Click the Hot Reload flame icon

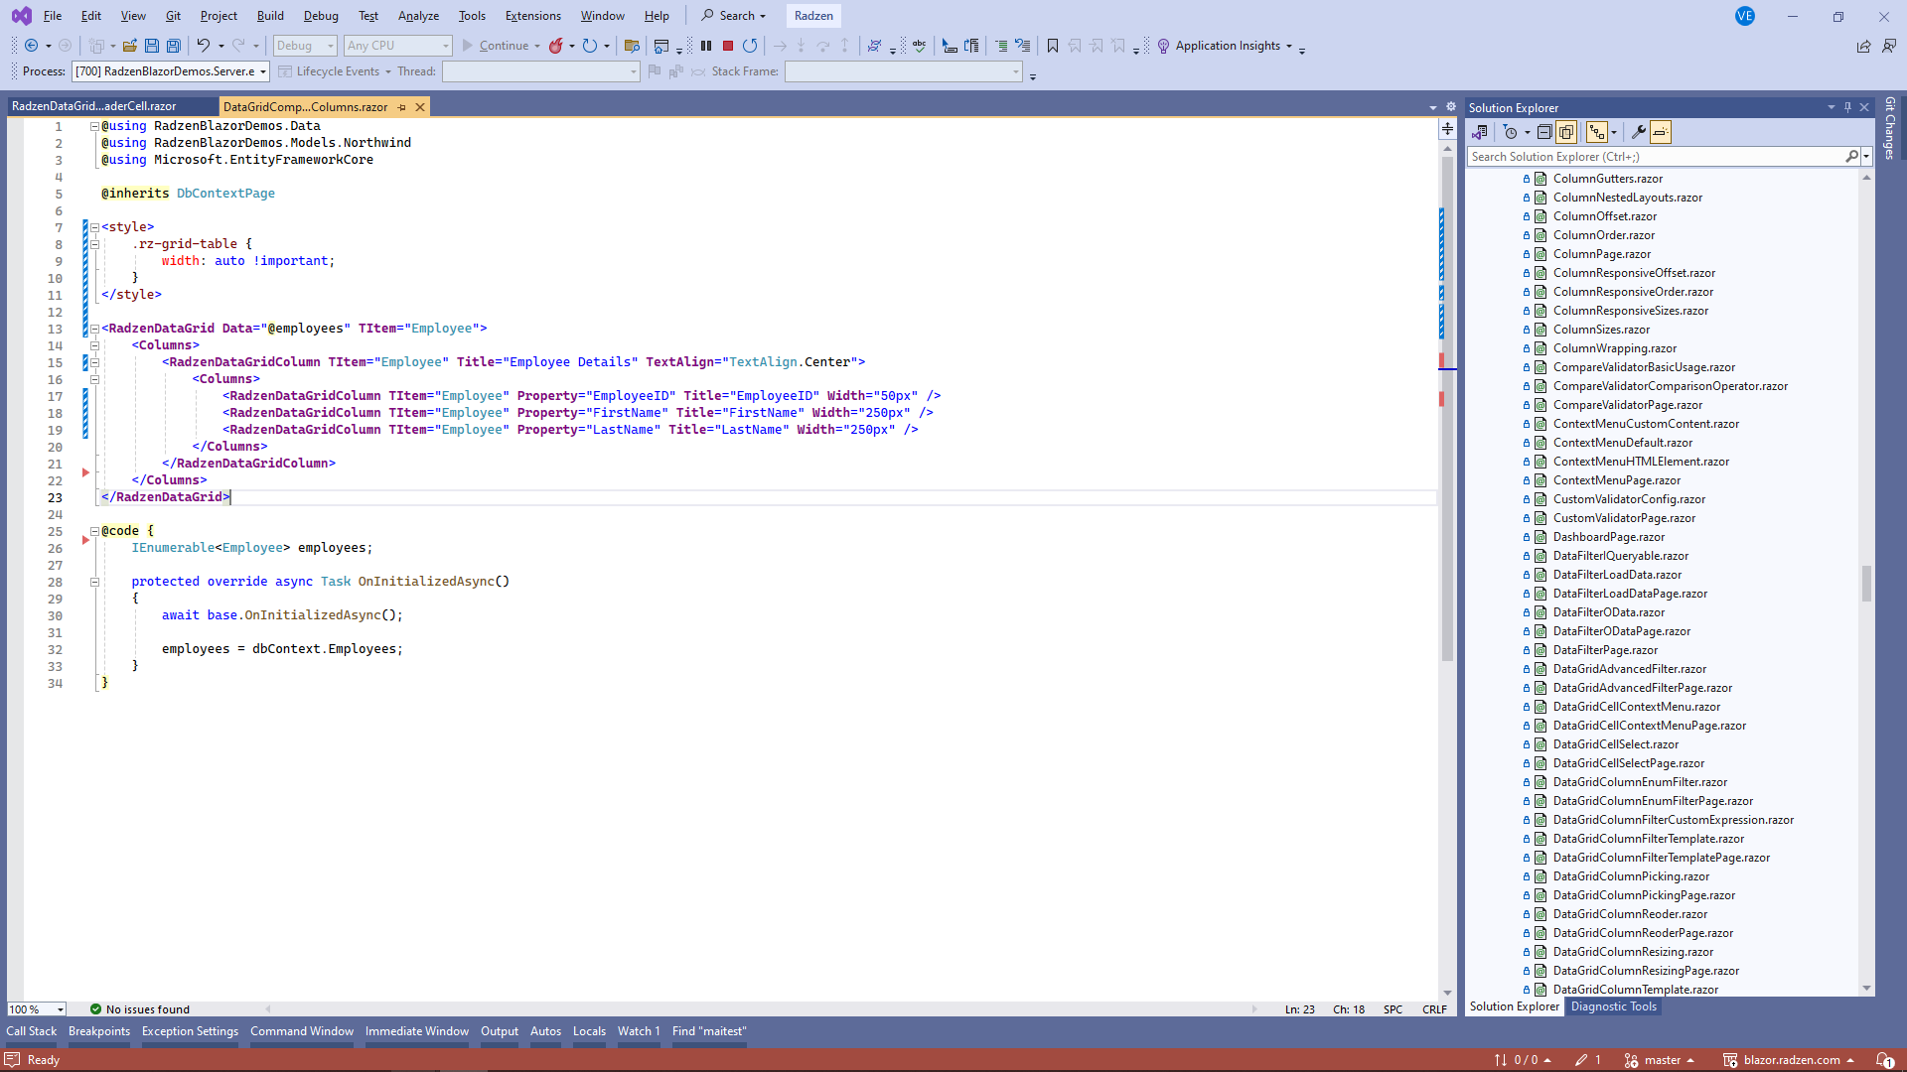tap(556, 46)
